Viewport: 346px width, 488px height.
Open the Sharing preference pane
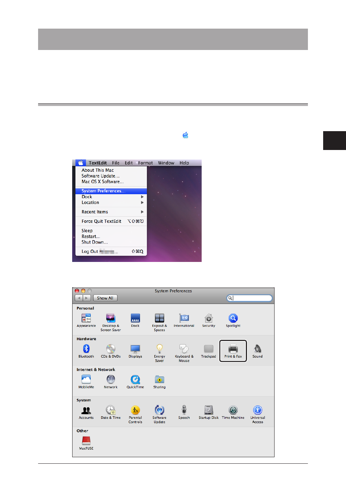[x=160, y=382]
